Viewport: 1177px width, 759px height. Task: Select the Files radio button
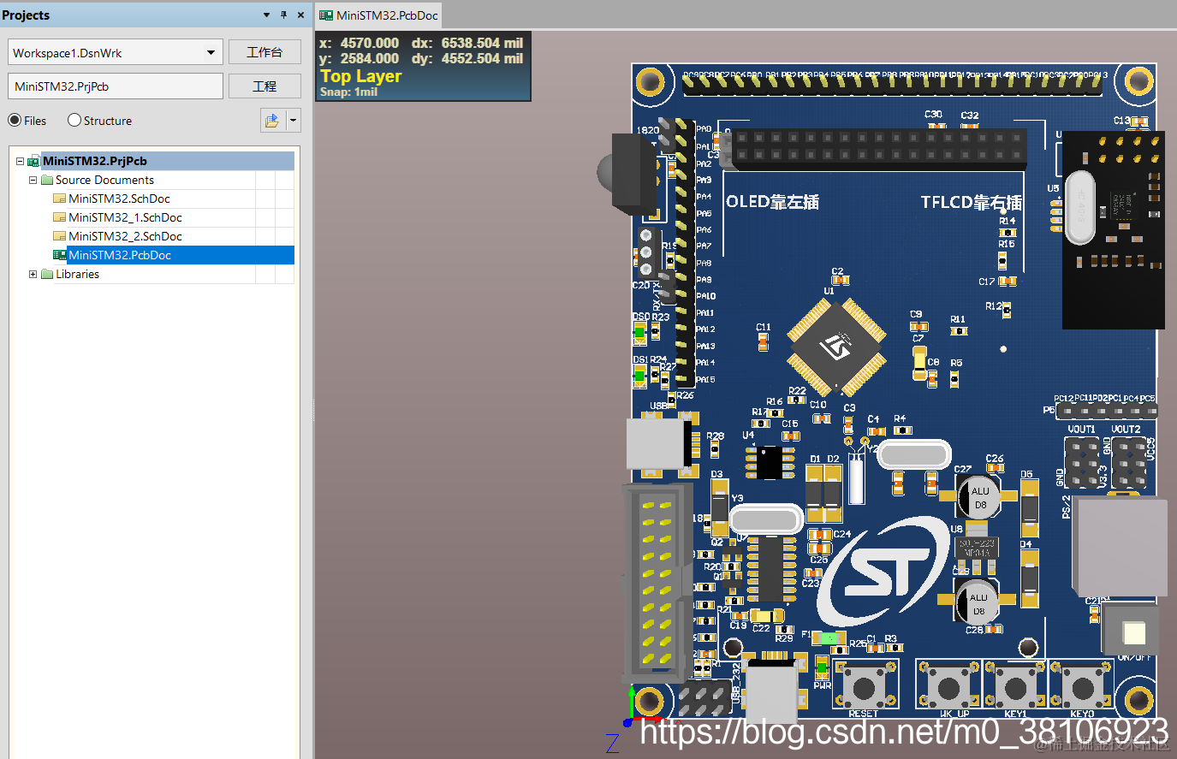15,120
